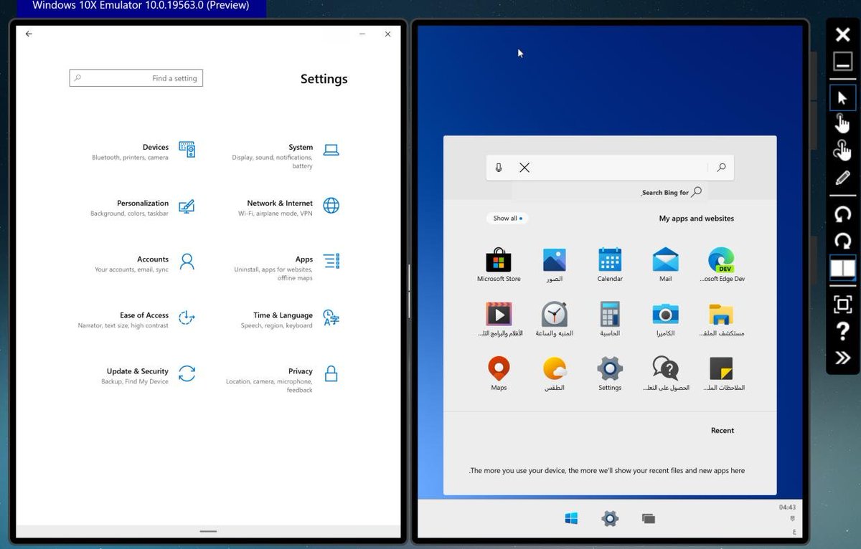Screen dimensions: 861x549
Task: Open the System settings category
Action: 285,156
